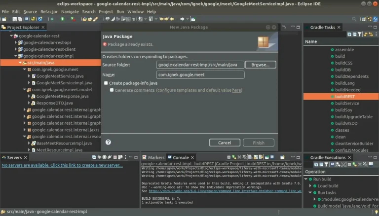Expand the GoogleMeetServiceImpl.java node
Screen dimensions: 379x216
pyautogui.click(x=29, y=83)
